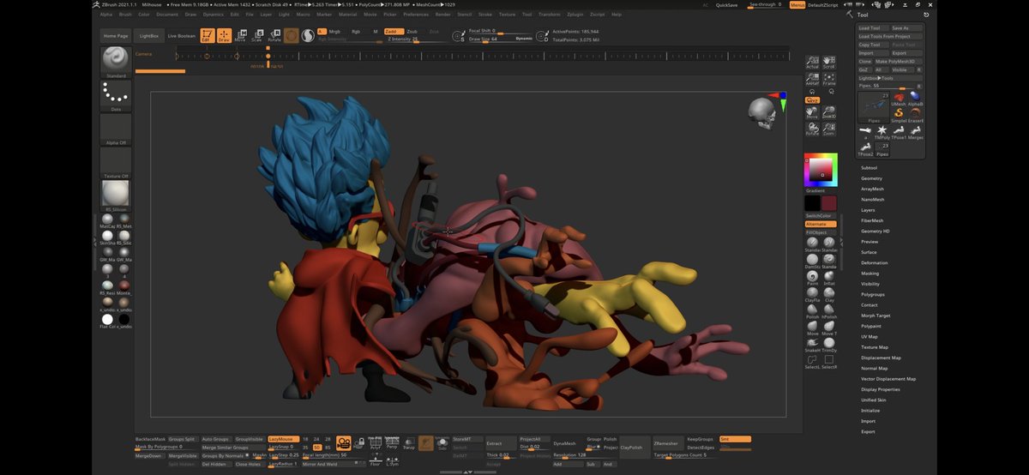
Task: Open the RS_Silicon material thumbnail
Action: [116, 195]
